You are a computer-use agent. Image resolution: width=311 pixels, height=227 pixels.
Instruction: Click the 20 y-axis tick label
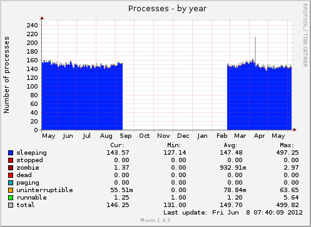[34, 122]
